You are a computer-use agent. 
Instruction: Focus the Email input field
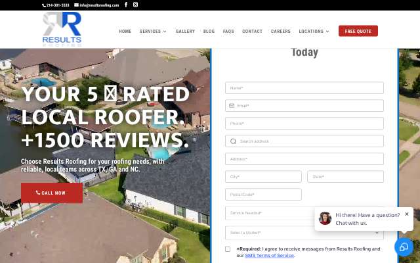pyautogui.click(x=304, y=106)
